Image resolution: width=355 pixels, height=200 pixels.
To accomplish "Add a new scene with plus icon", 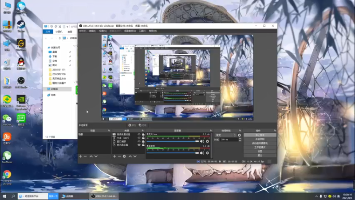I will pyautogui.click(x=80, y=156).
